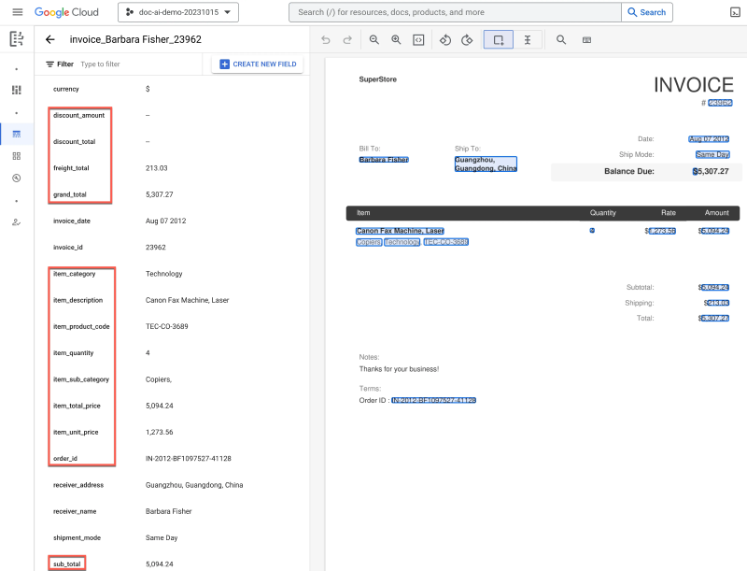Open search within document magnifier
The image size is (747, 571).
coord(561,40)
